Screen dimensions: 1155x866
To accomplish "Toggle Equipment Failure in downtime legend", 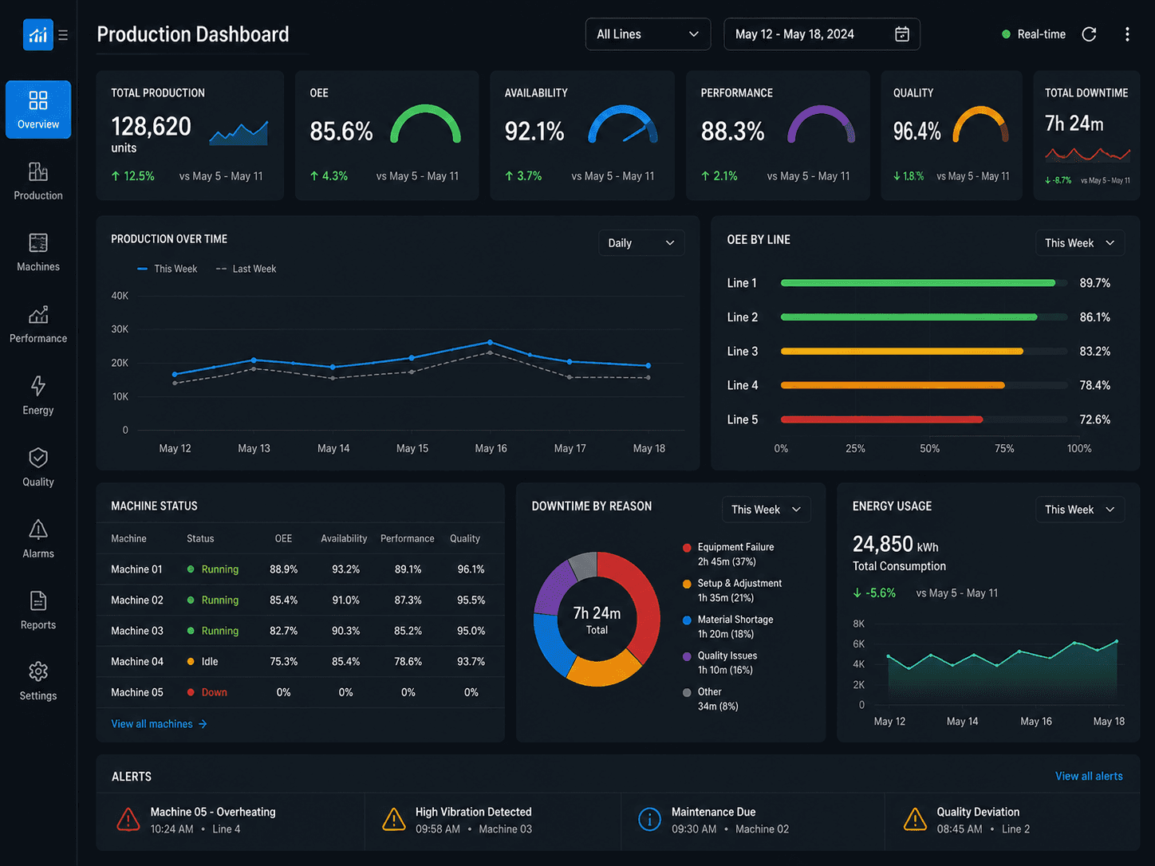I will [x=728, y=554].
